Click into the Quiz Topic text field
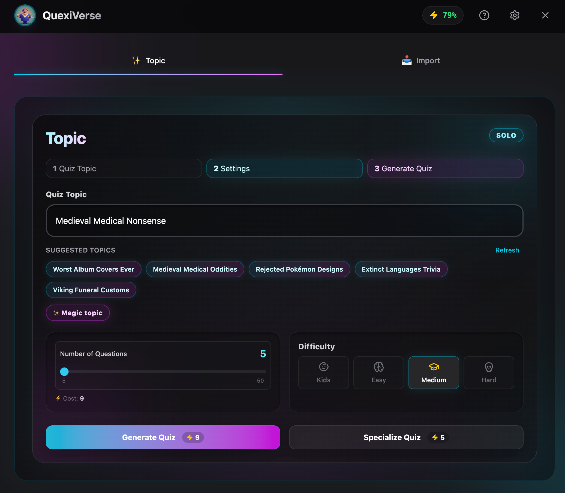565x493 pixels. (284, 221)
